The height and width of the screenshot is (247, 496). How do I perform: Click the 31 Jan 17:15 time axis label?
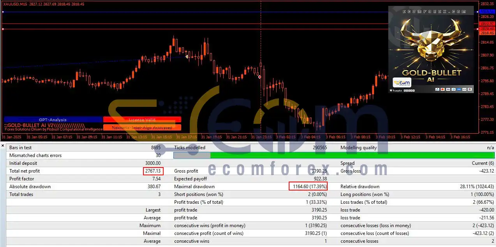pyautogui.click(x=186, y=137)
